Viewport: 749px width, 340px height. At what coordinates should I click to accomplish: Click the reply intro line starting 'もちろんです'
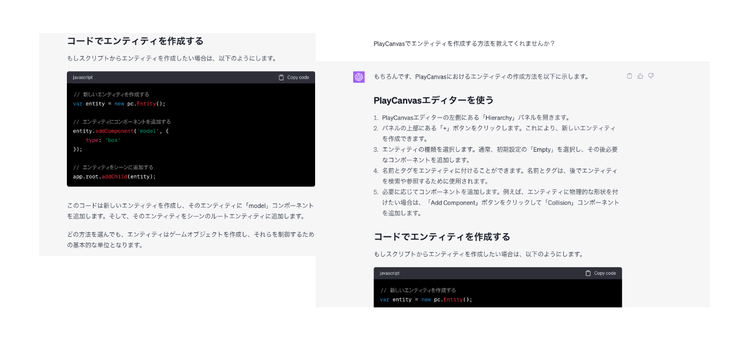(481, 76)
